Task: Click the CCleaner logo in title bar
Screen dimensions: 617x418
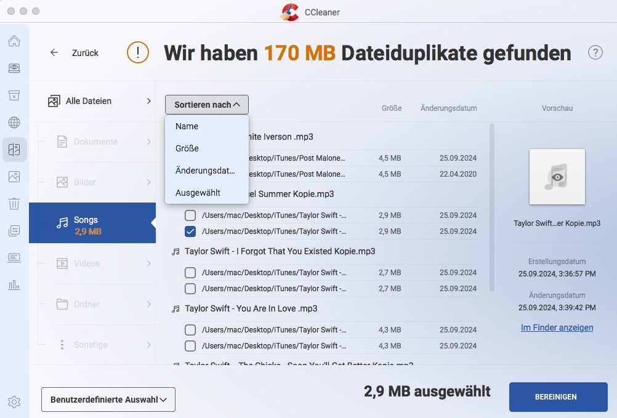Action: (289, 12)
